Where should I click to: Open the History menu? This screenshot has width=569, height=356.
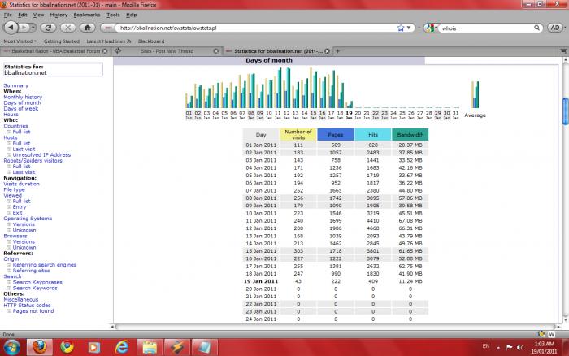(x=58, y=15)
